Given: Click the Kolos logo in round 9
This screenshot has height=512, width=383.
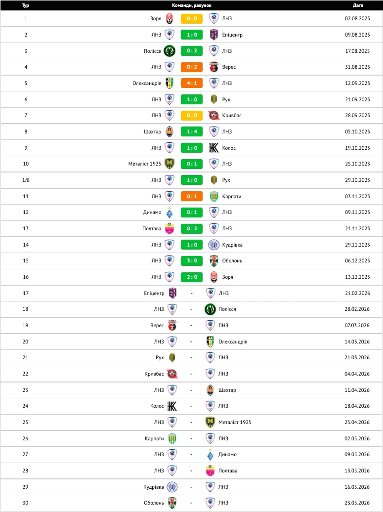Looking at the screenshot, I should tap(214, 148).
